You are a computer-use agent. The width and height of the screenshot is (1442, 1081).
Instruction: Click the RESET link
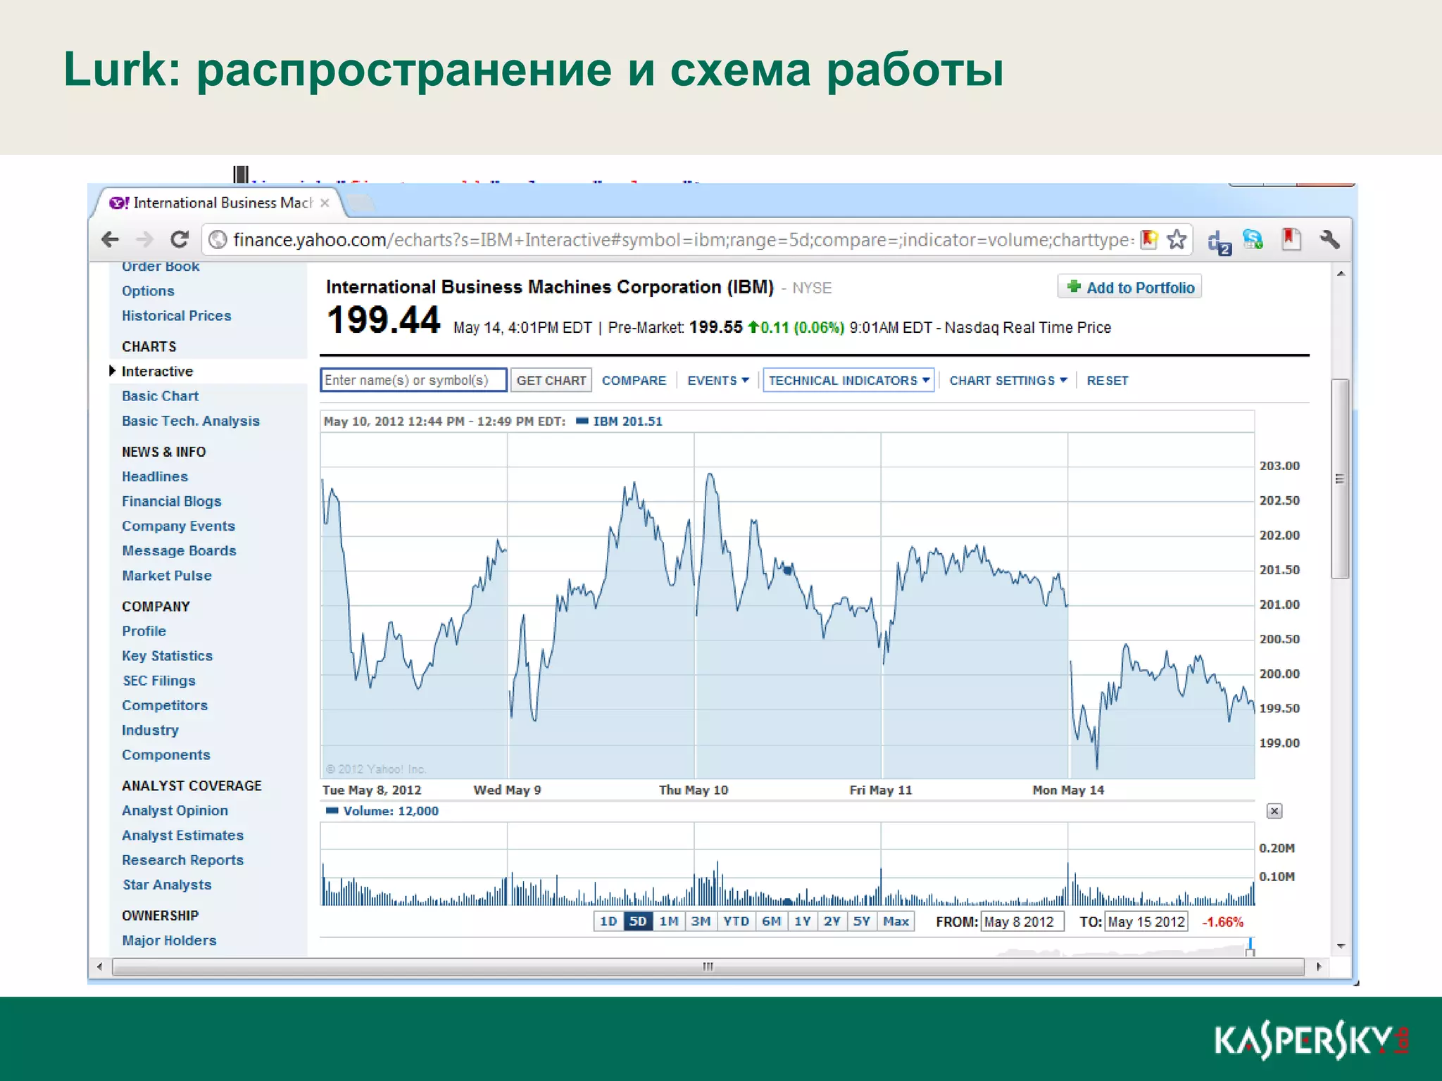(1107, 380)
